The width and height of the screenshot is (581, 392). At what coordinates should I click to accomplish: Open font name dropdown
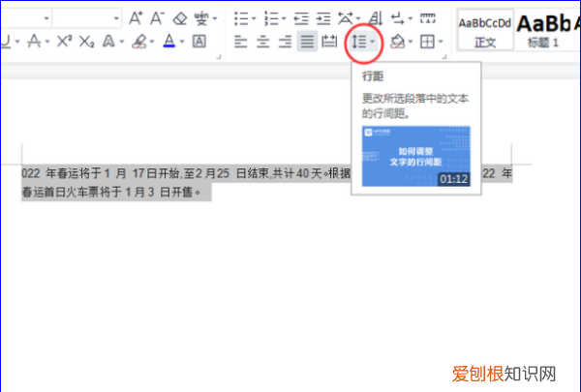pos(46,17)
